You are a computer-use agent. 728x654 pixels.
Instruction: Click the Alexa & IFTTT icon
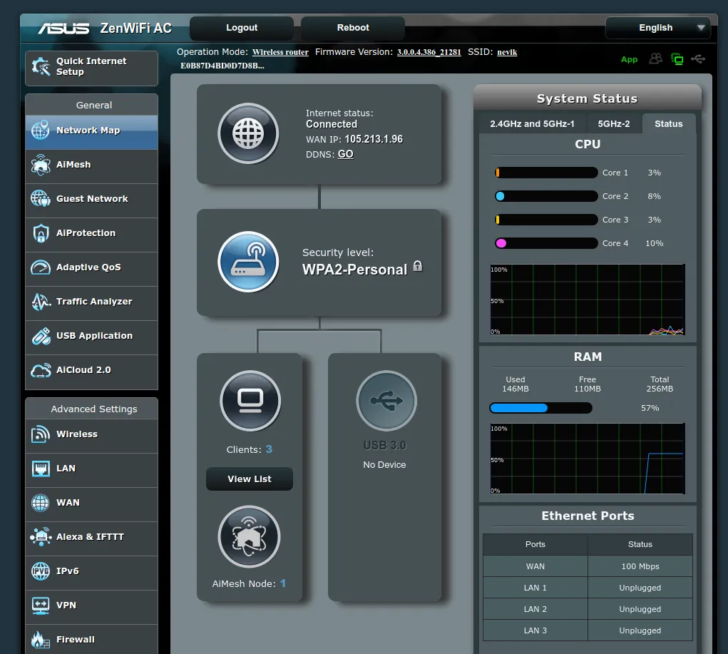click(41, 537)
